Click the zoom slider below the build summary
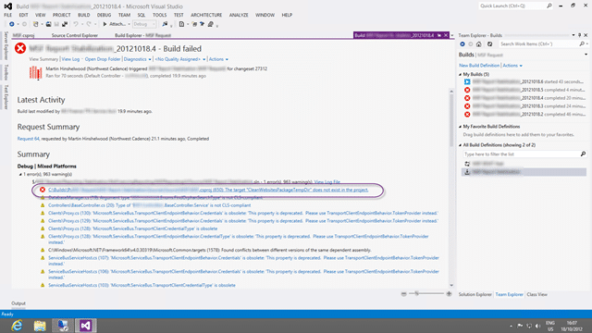This screenshot has height=333, width=592. 427,294
